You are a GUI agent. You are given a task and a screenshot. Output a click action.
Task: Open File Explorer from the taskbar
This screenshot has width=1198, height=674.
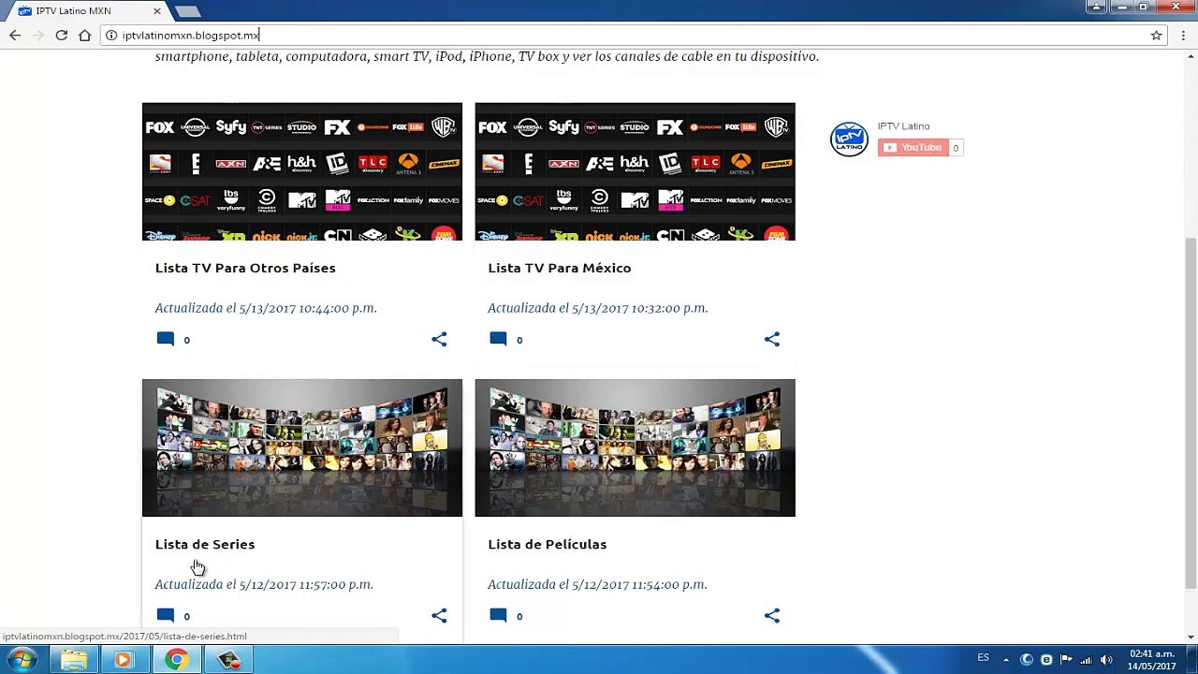coord(73,660)
